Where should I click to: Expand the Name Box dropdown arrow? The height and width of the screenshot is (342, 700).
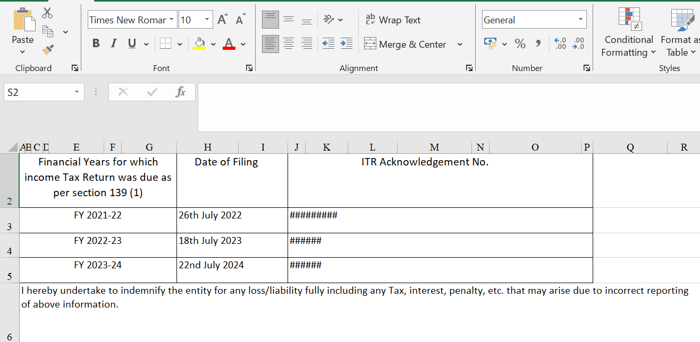click(78, 92)
